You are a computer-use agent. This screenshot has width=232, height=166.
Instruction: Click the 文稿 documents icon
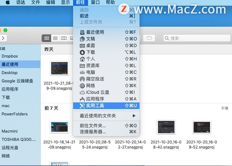(82, 39)
